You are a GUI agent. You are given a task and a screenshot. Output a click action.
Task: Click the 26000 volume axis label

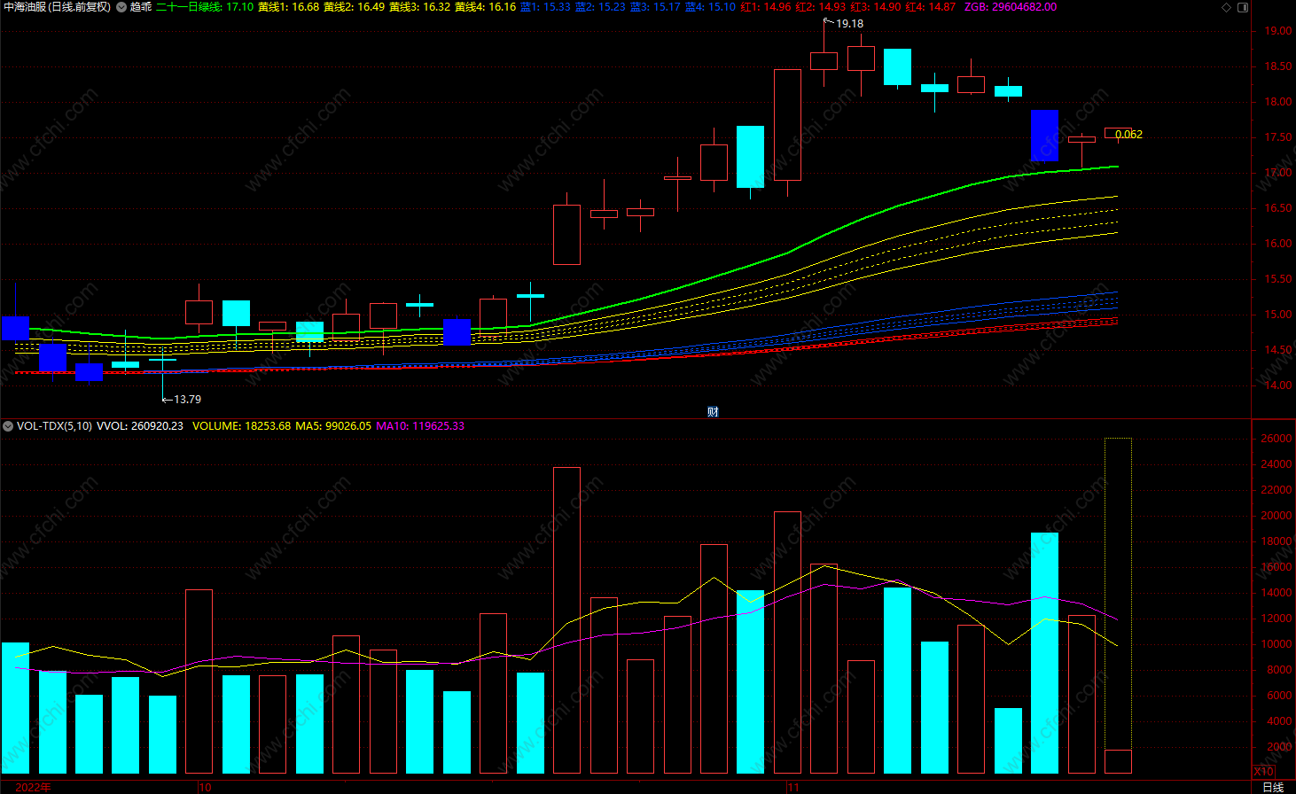click(x=1276, y=439)
